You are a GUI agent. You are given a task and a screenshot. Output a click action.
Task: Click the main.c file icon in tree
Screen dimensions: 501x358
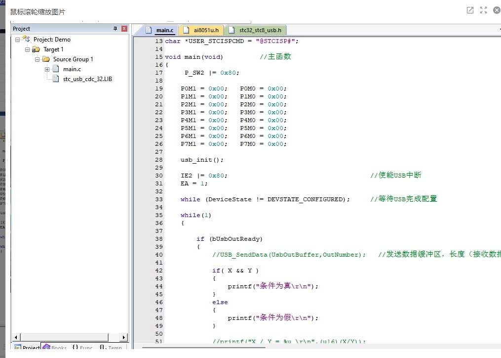(x=56, y=69)
